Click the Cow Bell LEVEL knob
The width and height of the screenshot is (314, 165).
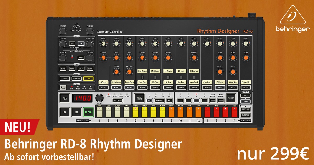pos(207,44)
